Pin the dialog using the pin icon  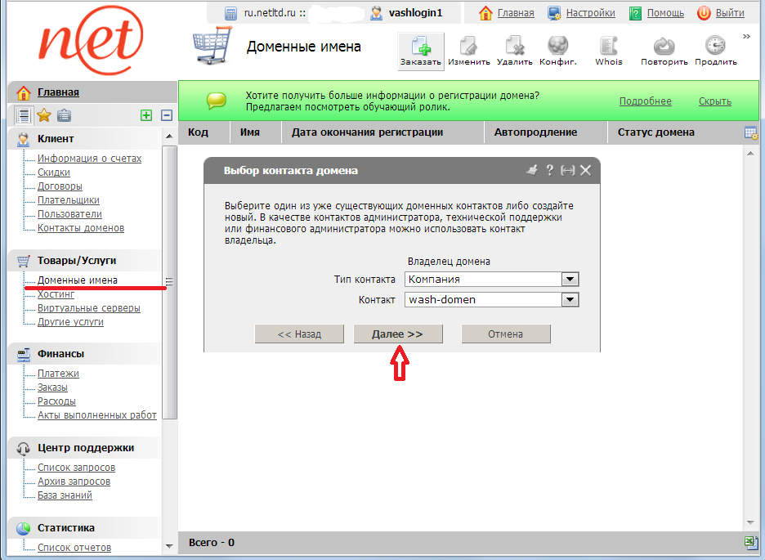tap(531, 170)
